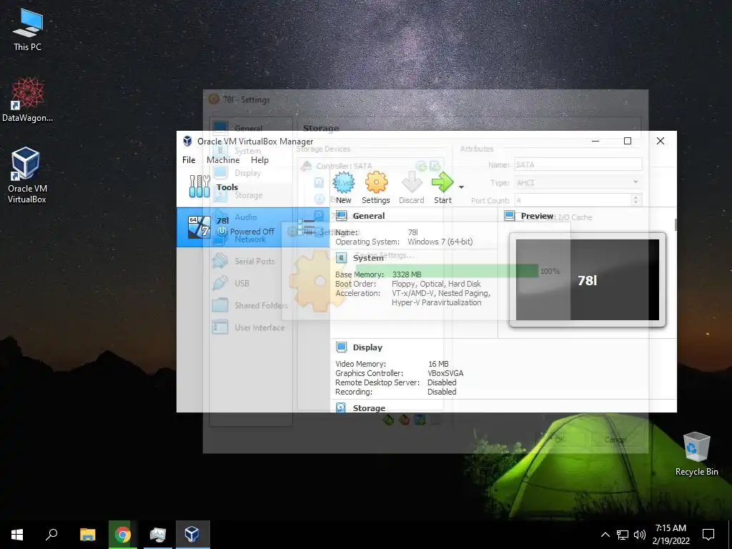Click the General section header
The image size is (732, 549).
(368, 216)
